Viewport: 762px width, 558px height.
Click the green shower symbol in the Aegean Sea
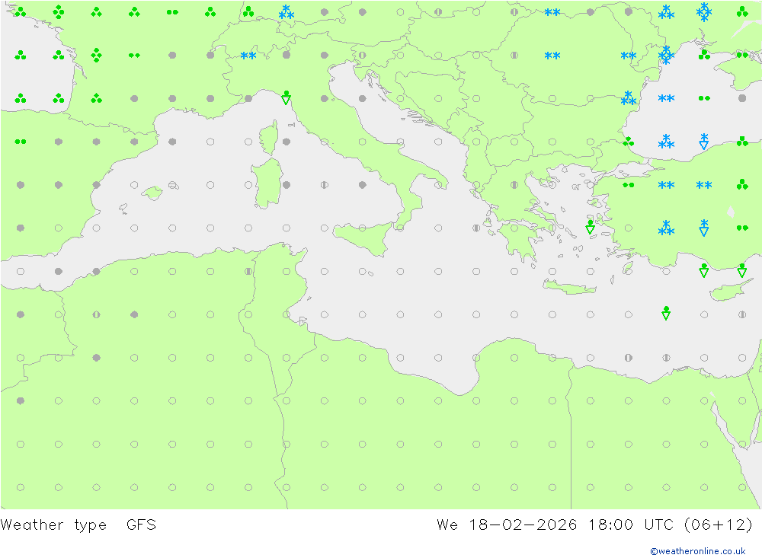(590, 227)
